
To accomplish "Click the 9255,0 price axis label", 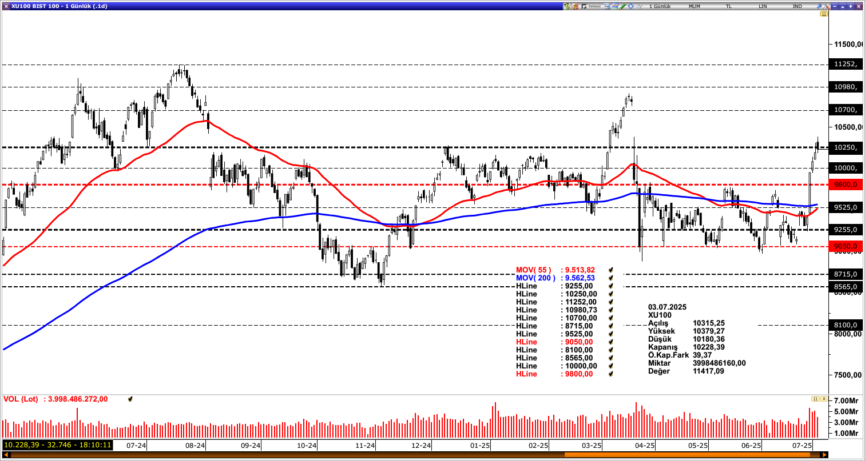I will coord(844,230).
